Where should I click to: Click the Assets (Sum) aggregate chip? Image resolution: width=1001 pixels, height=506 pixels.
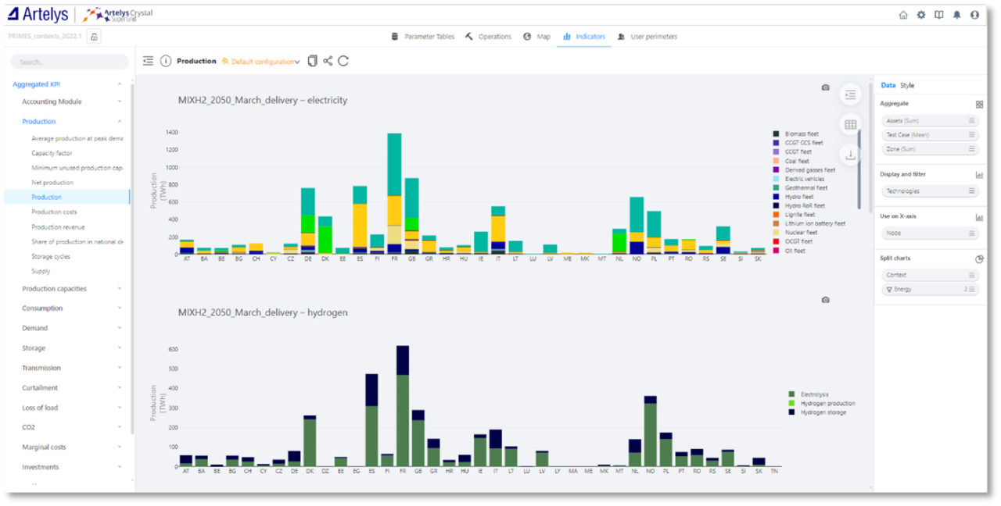click(x=929, y=121)
